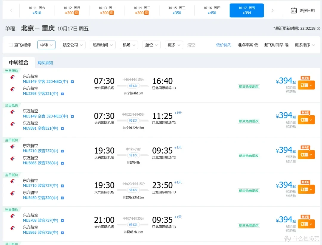
Task: Sort by 准点率高-低
Action: [x=248, y=45]
